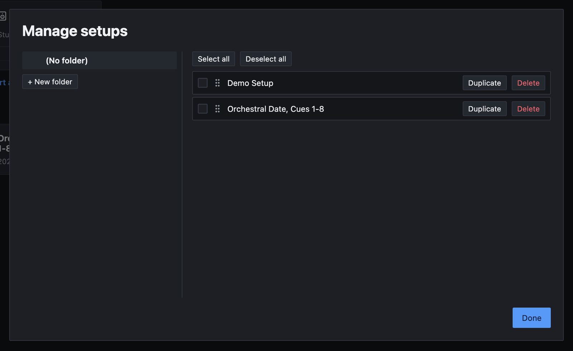
Task: Tick the Demo Setup checkbox
Action: pyautogui.click(x=203, y=83)
